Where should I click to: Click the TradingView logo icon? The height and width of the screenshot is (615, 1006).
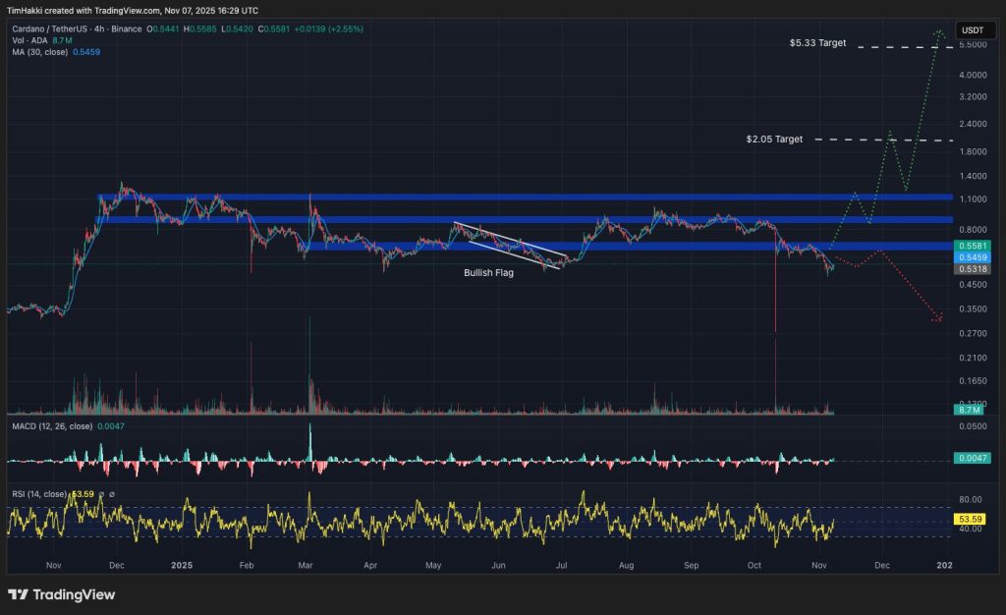point(18,594)
